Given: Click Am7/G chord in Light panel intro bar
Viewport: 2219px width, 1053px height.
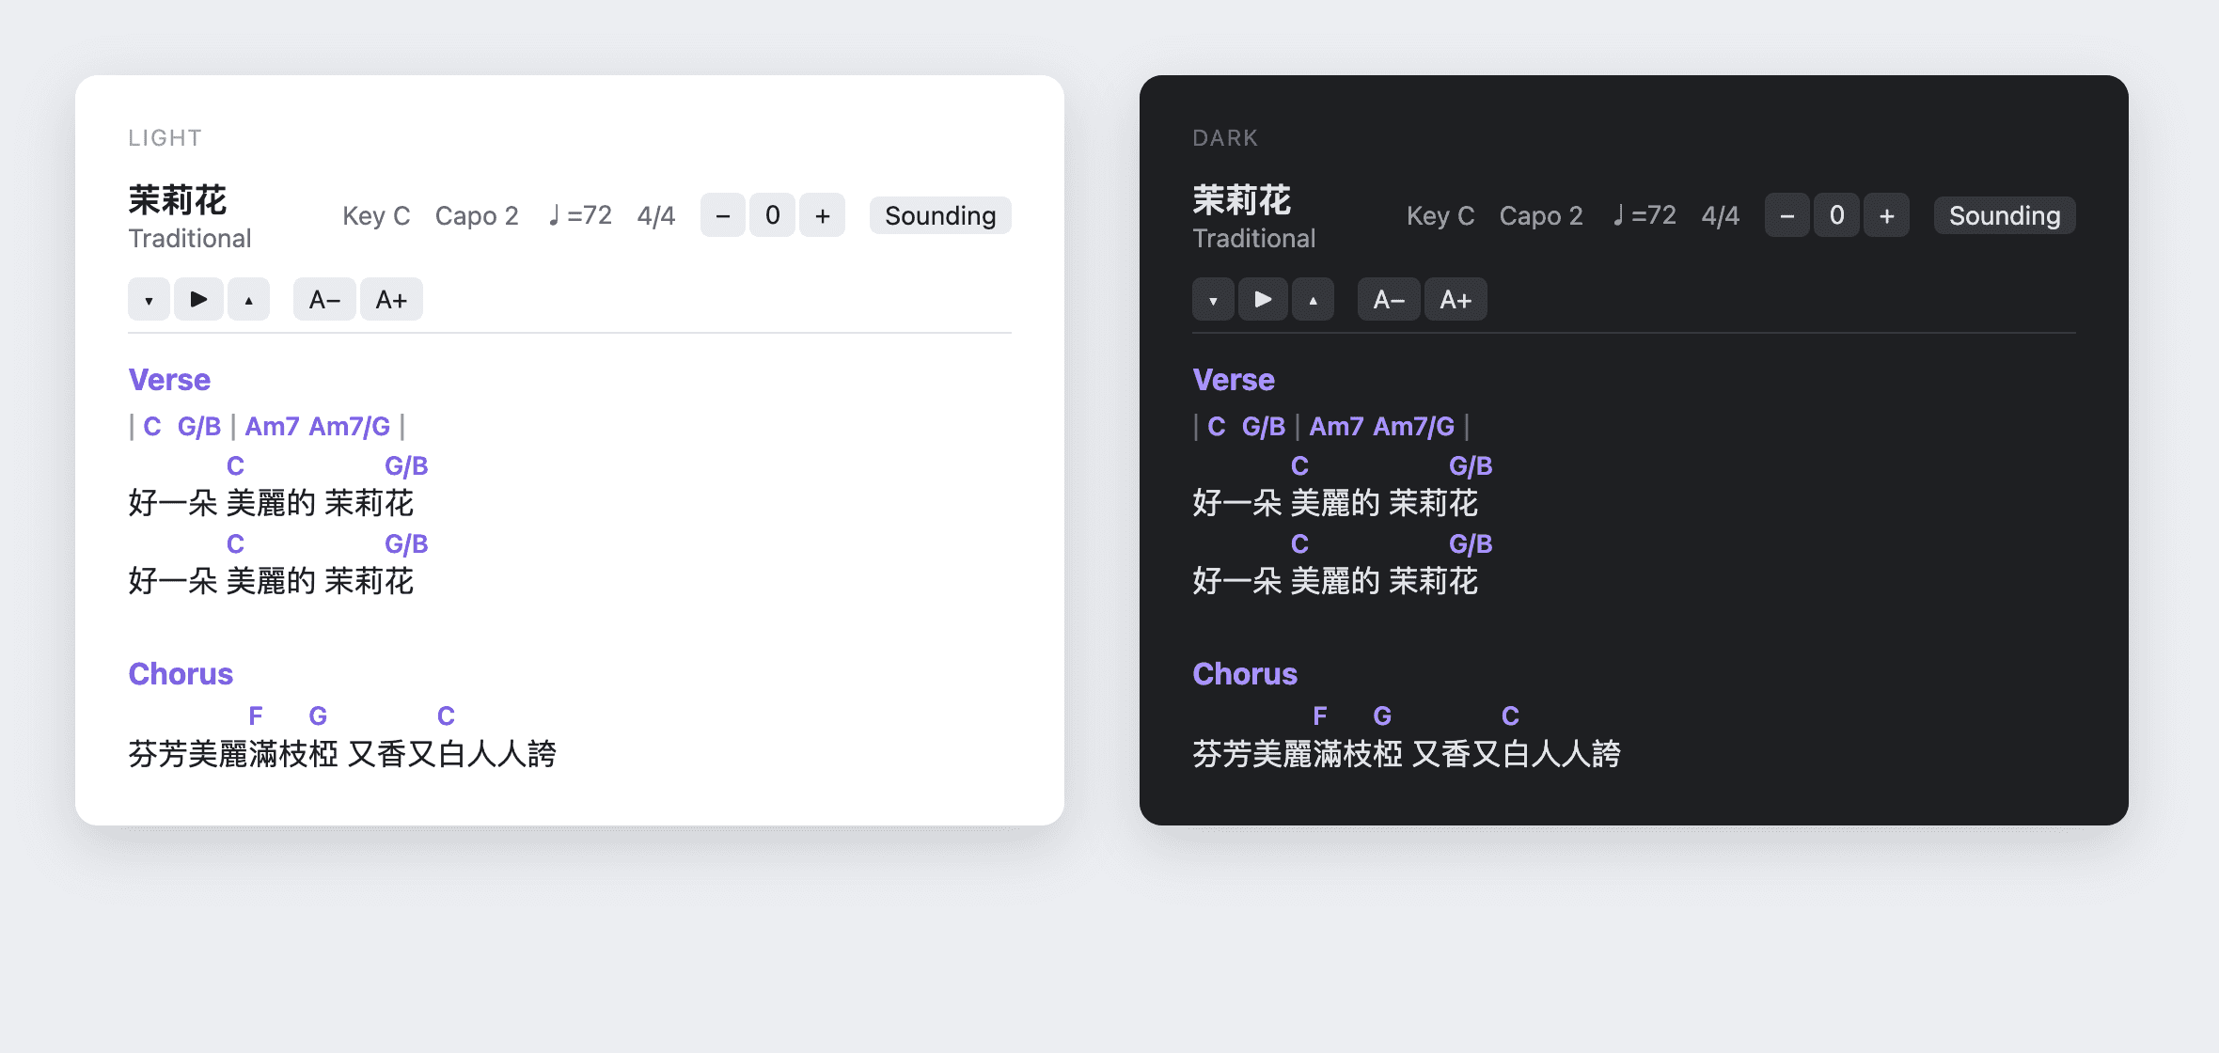Looking at the screenshot, I should click(x=350, y=427).
